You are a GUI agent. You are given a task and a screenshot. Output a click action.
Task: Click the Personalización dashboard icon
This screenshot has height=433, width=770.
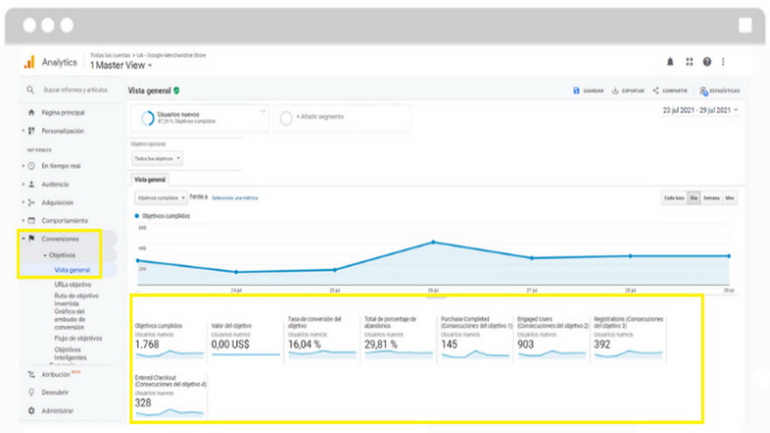tap(31, 130)
